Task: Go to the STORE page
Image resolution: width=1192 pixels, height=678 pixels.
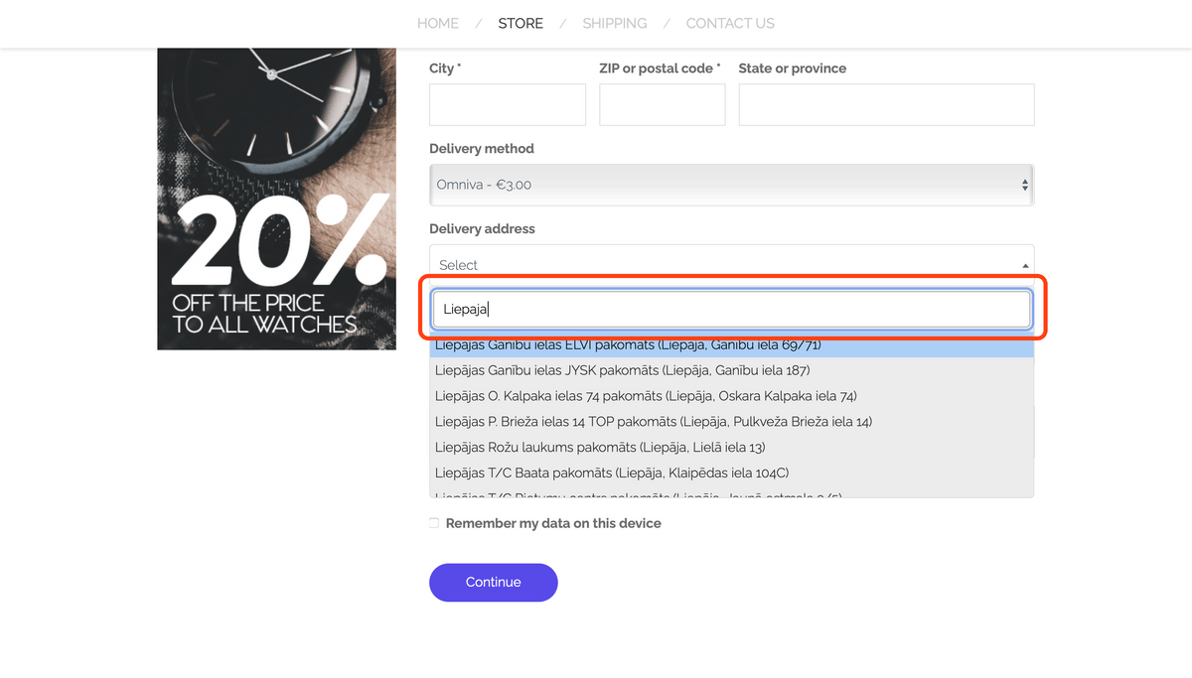Action: click(521, 23)
